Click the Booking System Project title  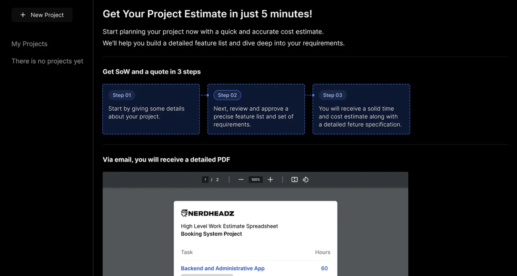211,234
